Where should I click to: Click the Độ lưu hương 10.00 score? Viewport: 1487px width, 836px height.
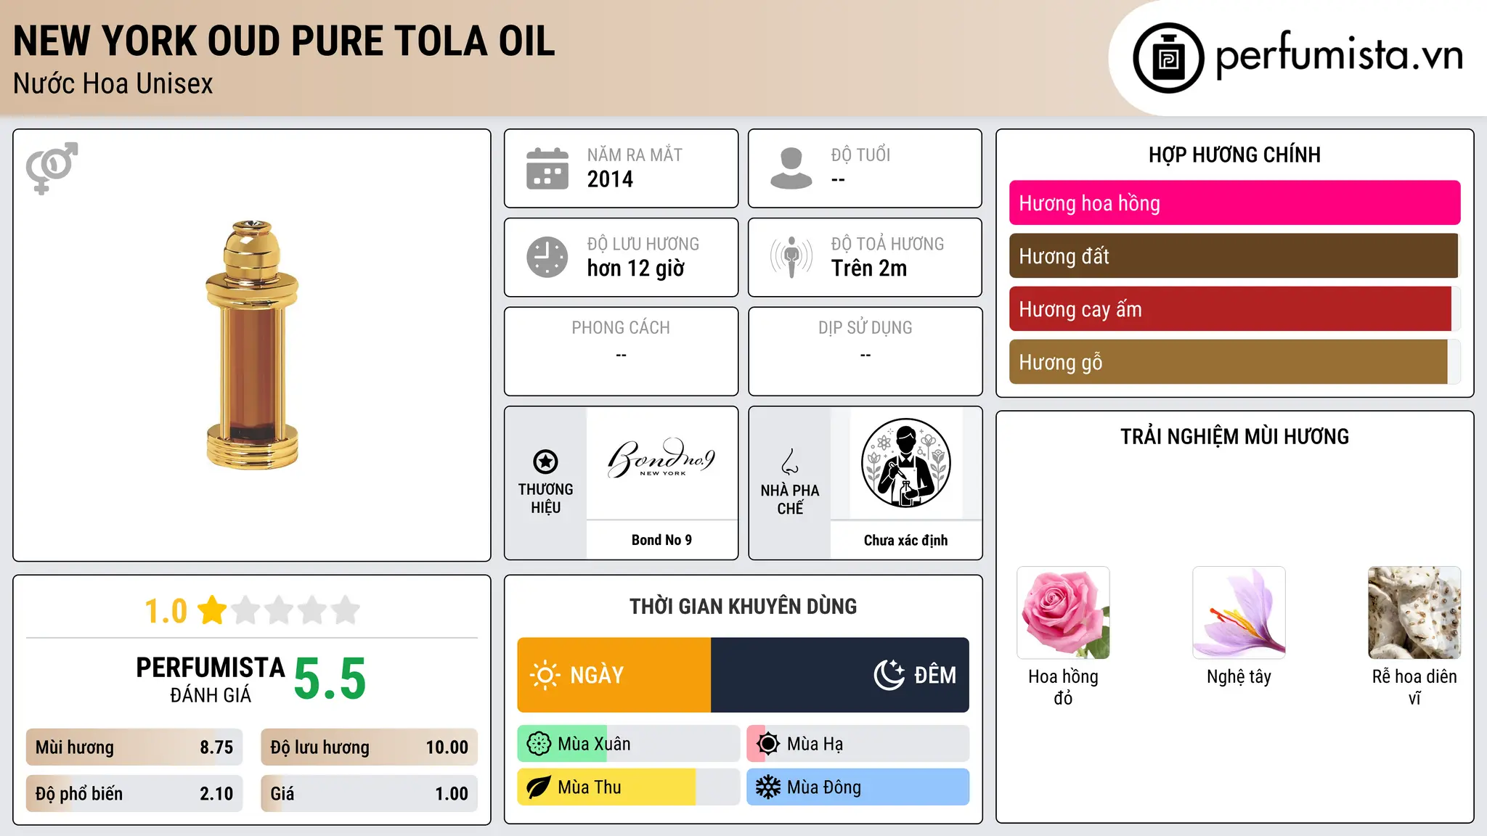(369, 747)
